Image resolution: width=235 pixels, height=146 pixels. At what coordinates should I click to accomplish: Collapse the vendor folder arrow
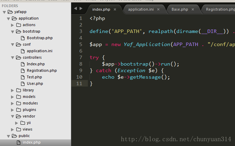pos(13,116)
